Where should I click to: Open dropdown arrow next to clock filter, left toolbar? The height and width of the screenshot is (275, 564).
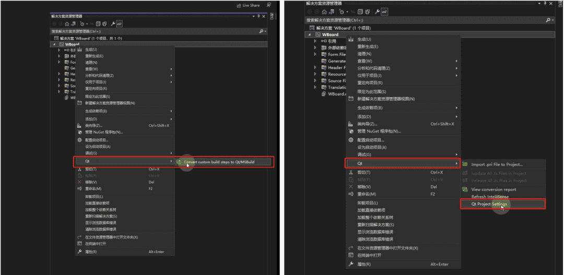(x=87, y=24)
